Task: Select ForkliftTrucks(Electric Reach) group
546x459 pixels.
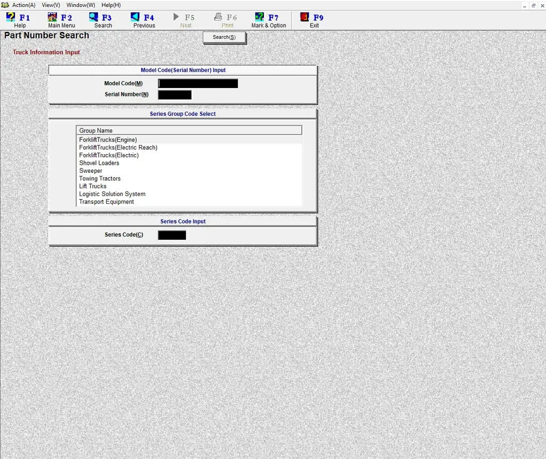Action: 118,148
